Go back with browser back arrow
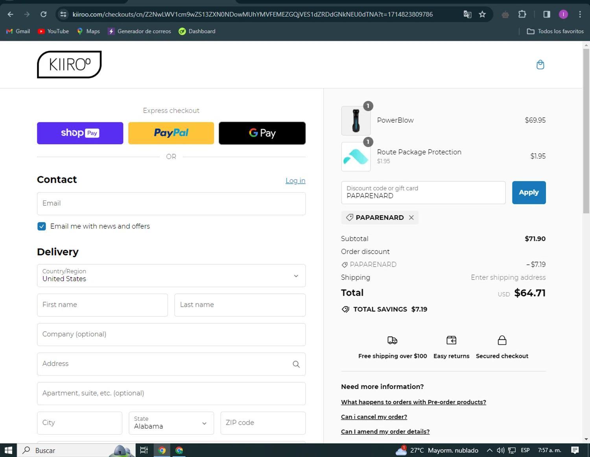 [11, 15]
